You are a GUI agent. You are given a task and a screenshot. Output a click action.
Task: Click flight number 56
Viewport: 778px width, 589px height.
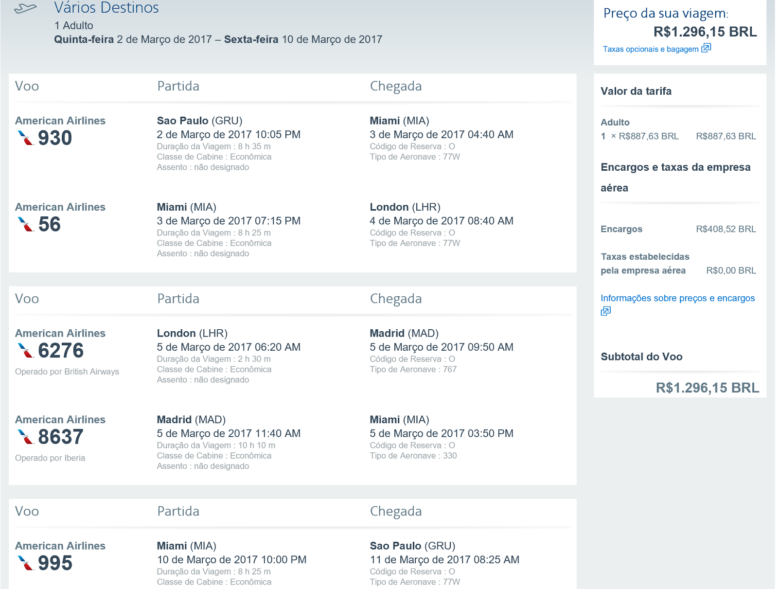[50, 224]
